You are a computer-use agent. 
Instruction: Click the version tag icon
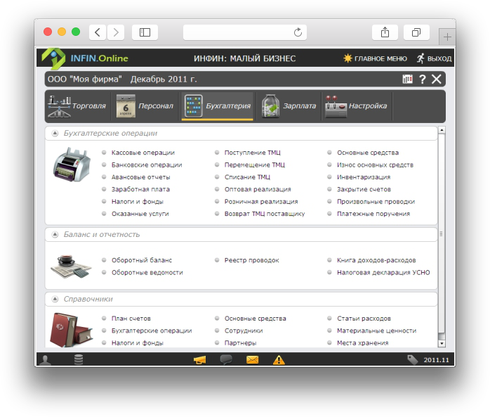413,360
